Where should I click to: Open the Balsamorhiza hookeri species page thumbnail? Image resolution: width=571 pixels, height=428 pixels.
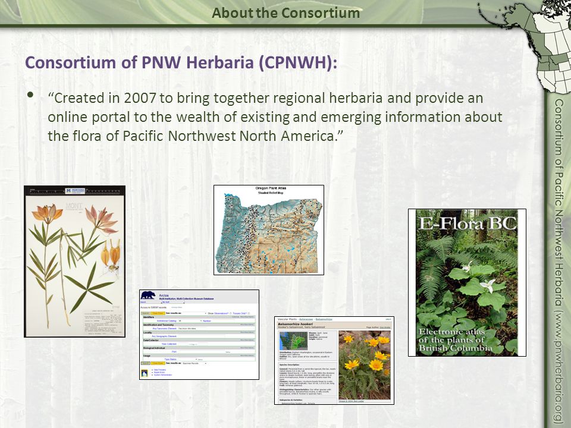pos(334,360)
